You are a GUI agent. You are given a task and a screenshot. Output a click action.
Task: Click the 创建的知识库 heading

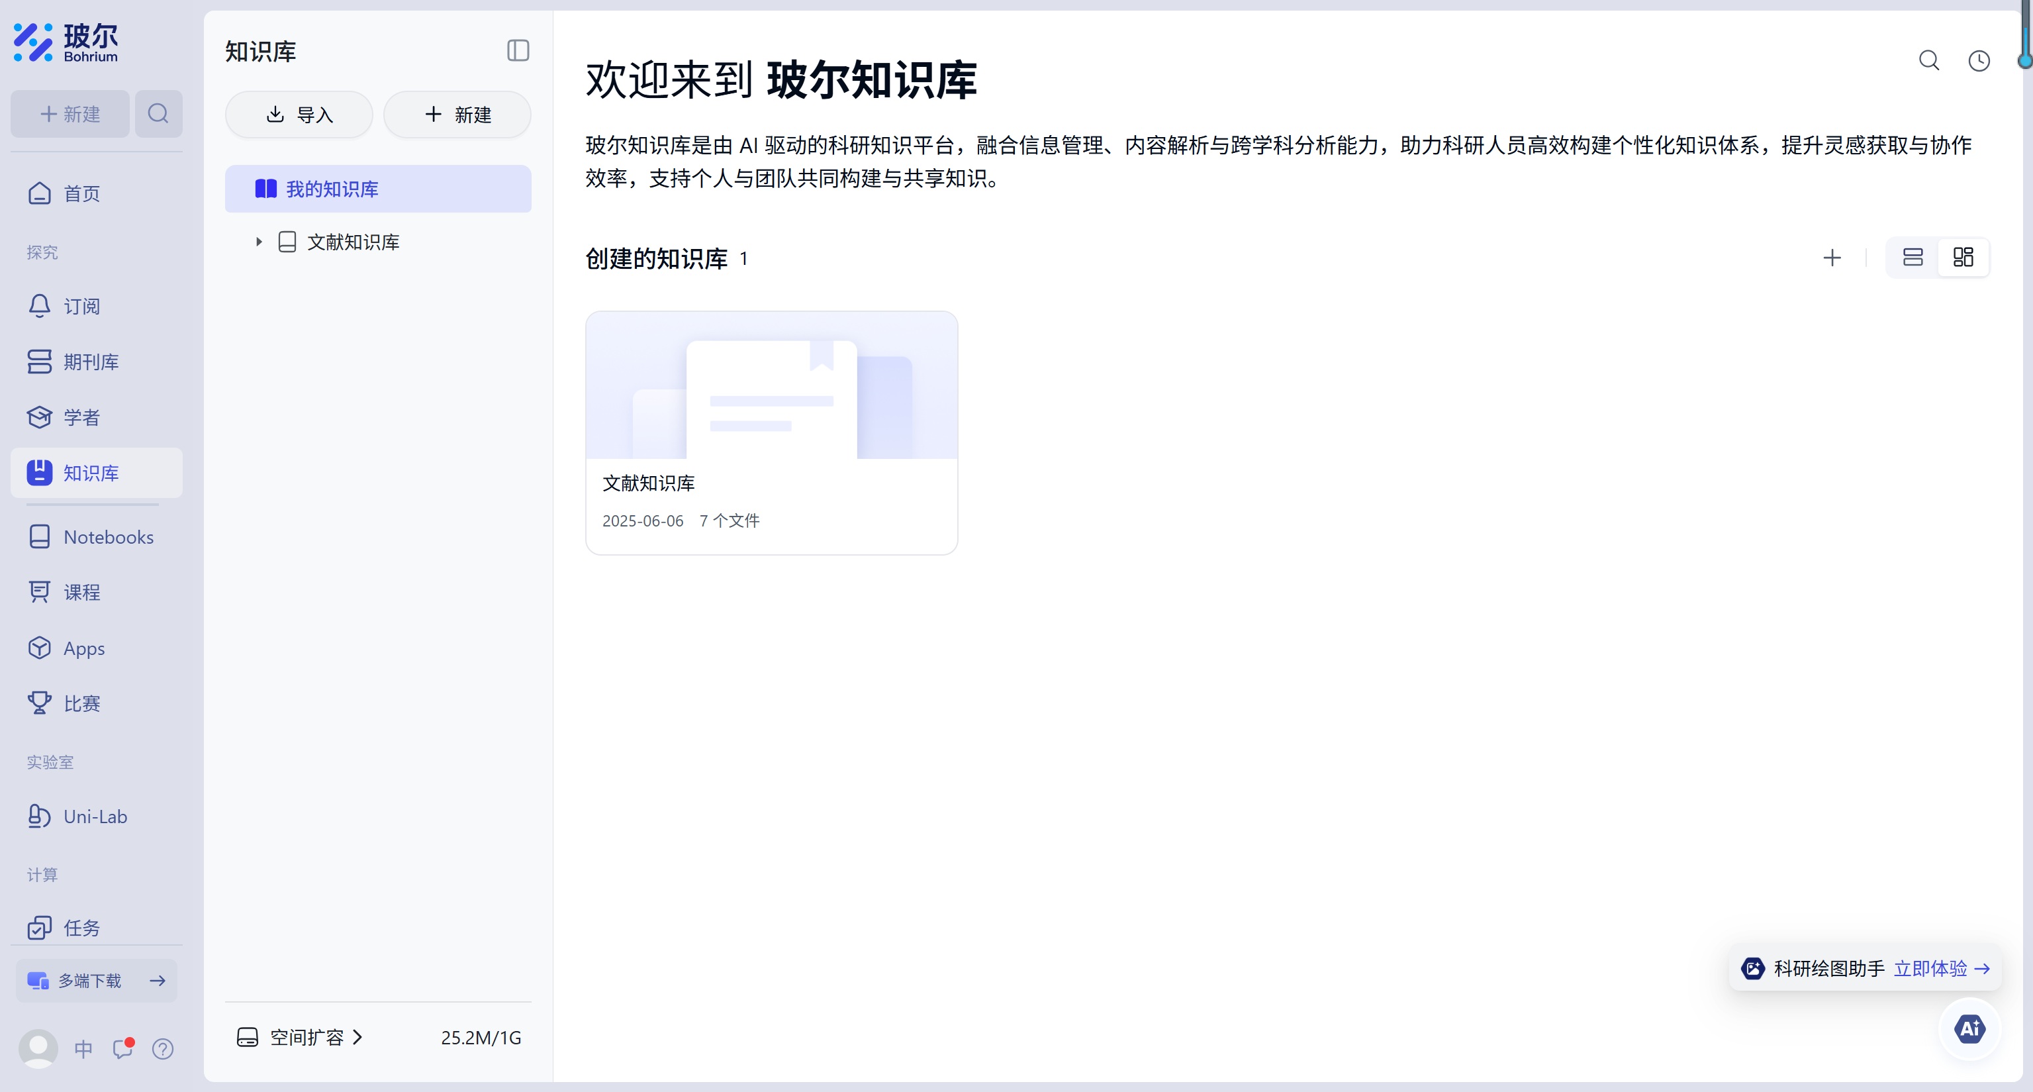click(x=656, y=258)
